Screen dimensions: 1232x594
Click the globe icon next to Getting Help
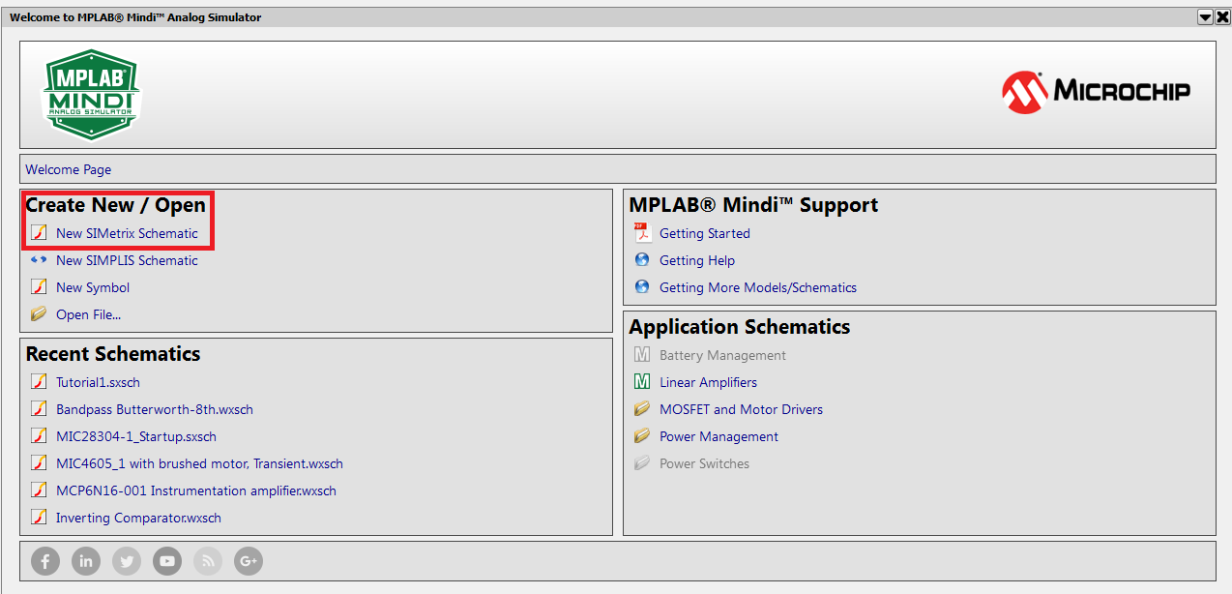[641, 259]
